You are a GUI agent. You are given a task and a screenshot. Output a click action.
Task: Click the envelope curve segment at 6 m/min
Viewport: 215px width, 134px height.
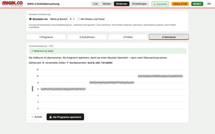[63, 89]
